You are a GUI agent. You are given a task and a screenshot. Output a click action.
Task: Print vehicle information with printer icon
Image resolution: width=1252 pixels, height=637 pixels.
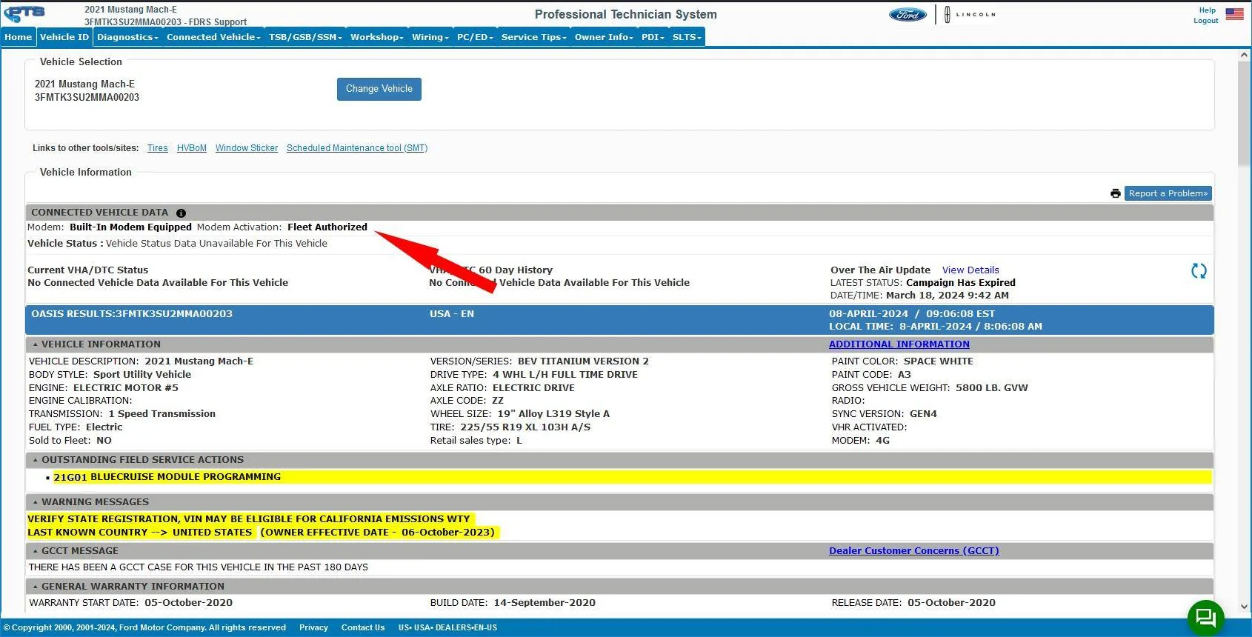point(1115,193)
